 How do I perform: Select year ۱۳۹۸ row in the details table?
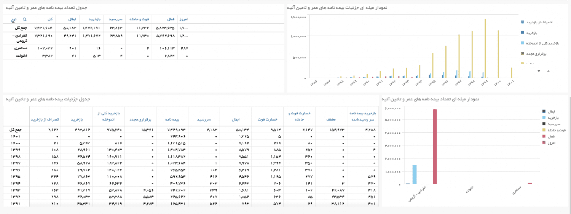[x=191, y=157]
